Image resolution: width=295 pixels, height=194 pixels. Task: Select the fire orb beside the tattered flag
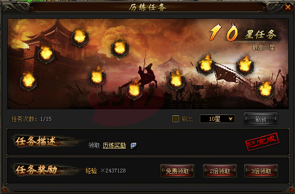tap(205, 65)
